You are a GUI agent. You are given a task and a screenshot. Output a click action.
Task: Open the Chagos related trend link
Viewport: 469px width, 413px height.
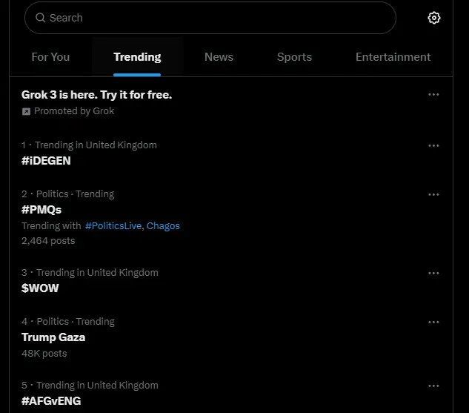[163, 225]
